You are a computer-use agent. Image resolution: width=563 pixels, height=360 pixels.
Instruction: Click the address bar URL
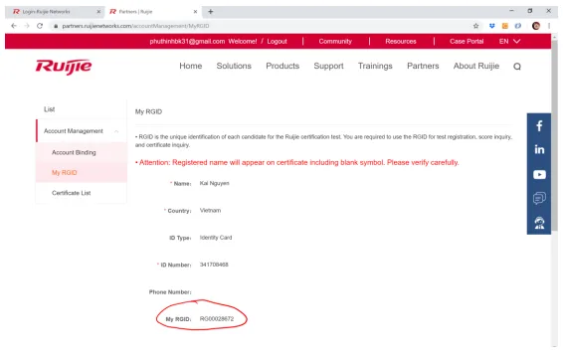135,26
